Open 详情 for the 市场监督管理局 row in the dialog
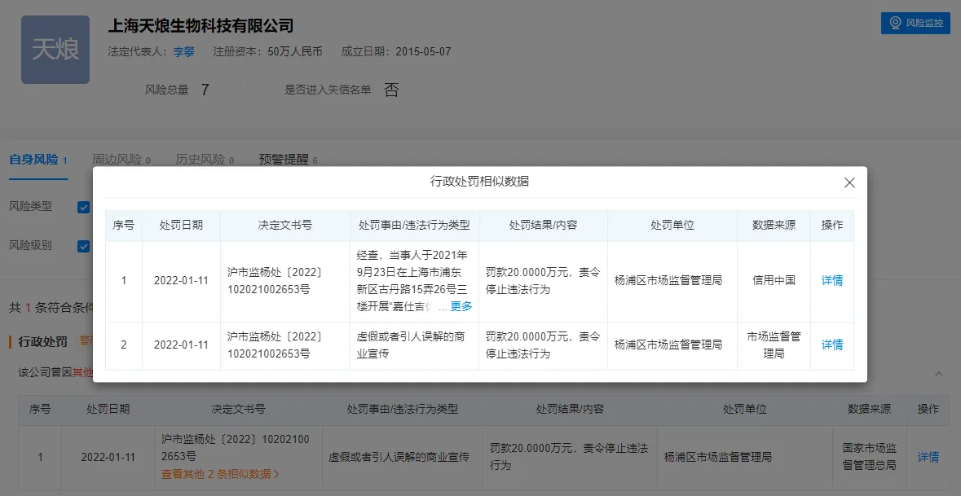Viewport: 961px width, 496px height. click(x=831, y=345)
